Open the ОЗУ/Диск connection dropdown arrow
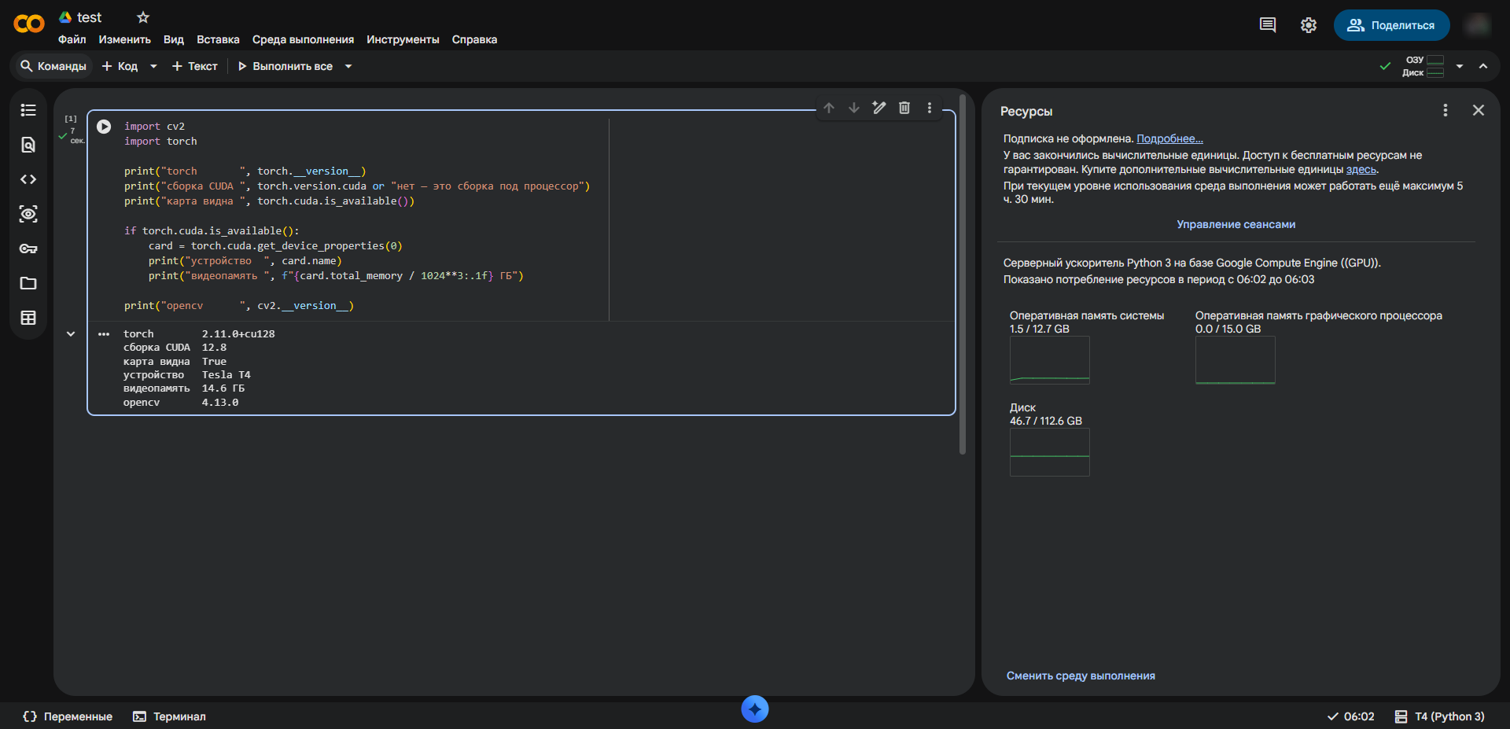Image resolution: width=1510 pixels, height=729 pixels. tap(1460, 66)
